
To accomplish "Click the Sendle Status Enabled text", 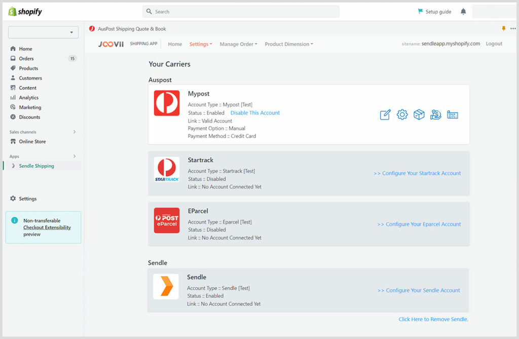I will [x=205, y=296].
